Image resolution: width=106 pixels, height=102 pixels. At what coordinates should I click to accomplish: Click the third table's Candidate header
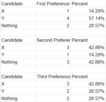pos(18,76)
